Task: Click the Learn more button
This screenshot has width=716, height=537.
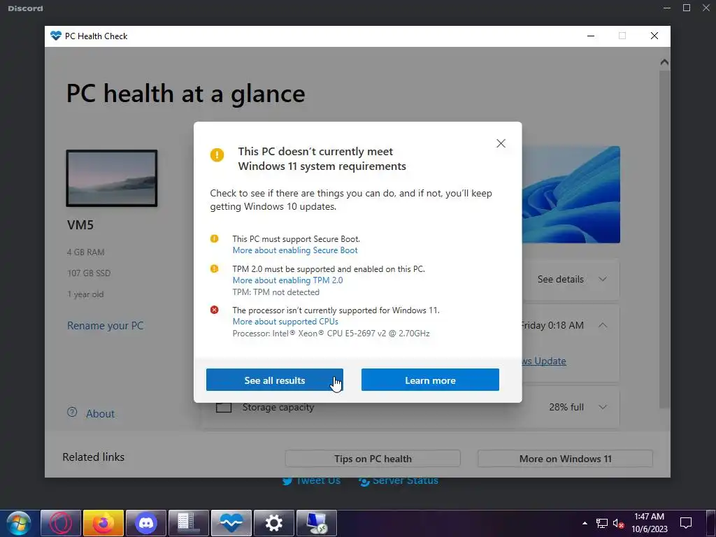Action: (430, 380)
